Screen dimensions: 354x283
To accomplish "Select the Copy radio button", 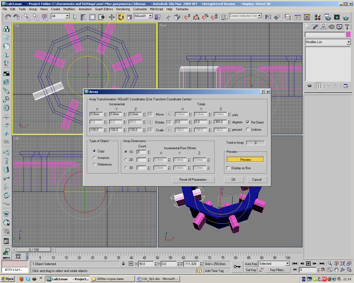I will click(95, 151).
